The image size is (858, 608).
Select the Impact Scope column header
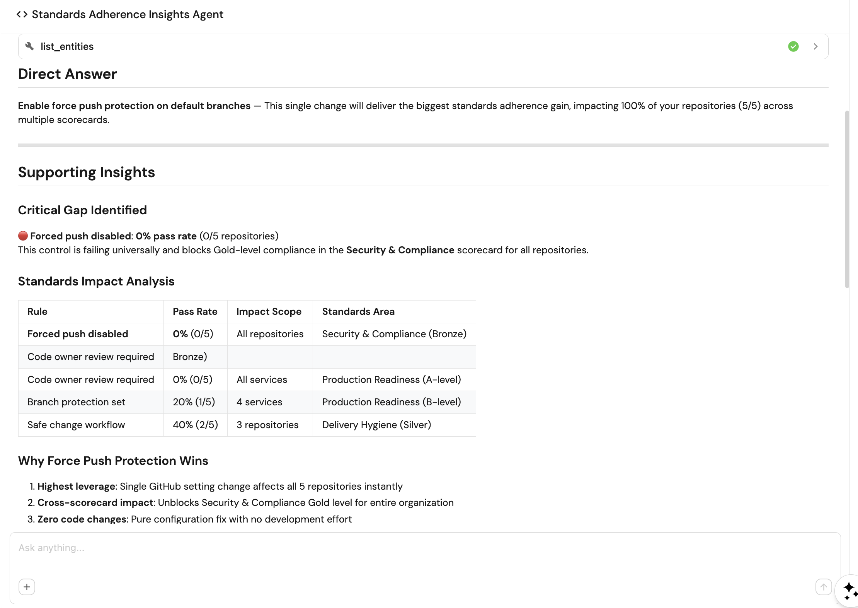269,312
